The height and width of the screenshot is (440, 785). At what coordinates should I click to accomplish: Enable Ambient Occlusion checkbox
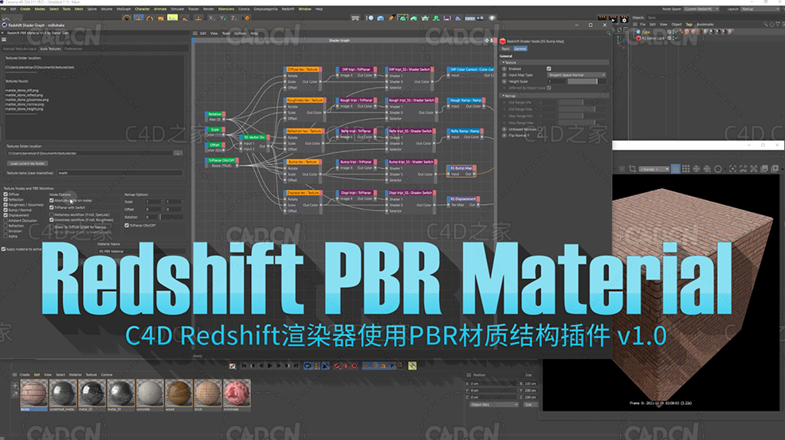point(5,220)
